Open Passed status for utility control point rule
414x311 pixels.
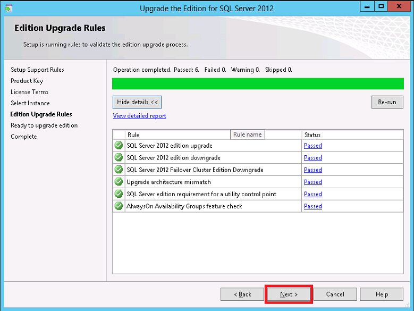click(x=313, y=194)
